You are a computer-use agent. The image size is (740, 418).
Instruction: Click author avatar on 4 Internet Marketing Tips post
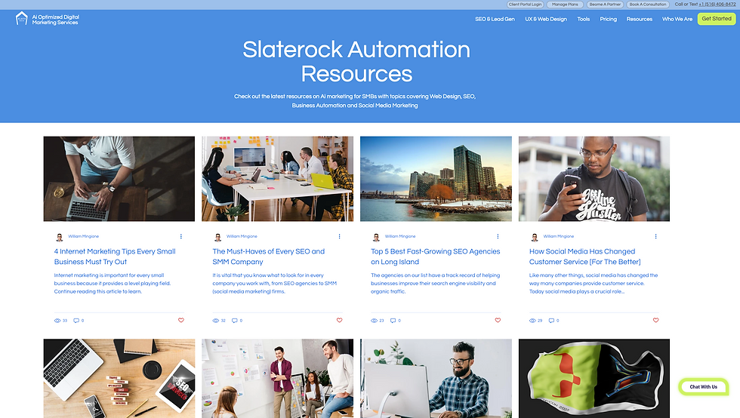(60, 238)
